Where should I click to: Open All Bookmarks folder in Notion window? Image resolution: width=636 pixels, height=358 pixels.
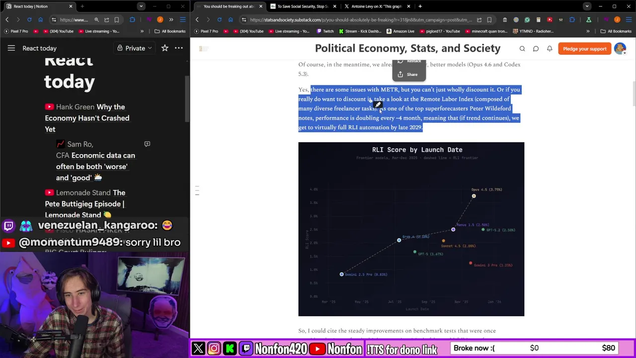[170, 31]
